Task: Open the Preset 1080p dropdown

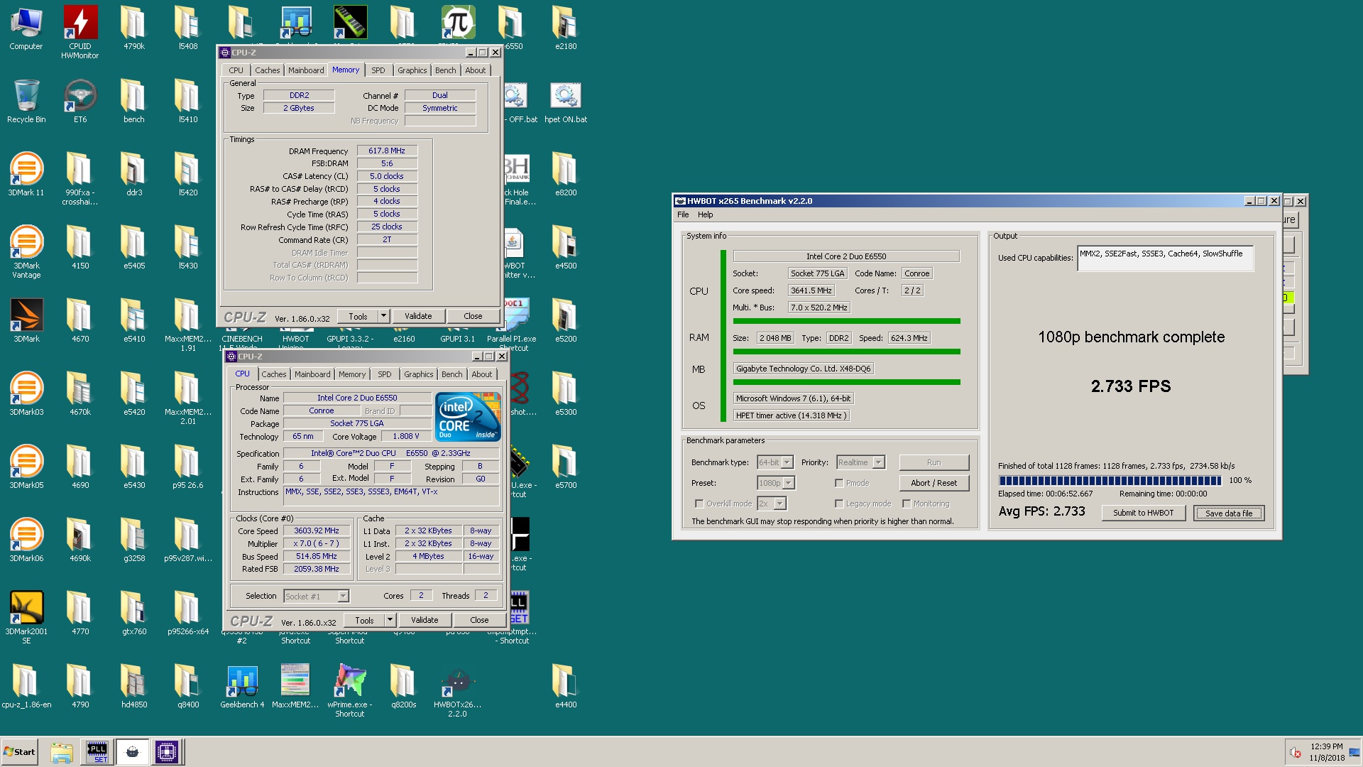Action: click(776, 483)
